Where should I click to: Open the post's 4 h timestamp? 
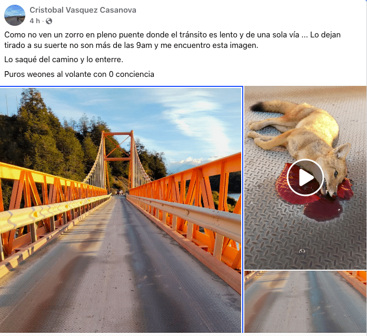click(x=35, y=21)
